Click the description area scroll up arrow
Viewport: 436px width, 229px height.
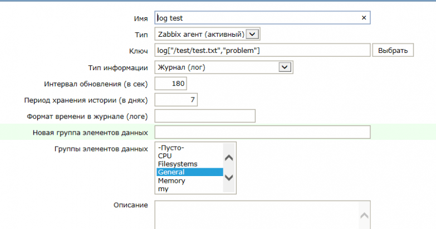(x=364, y=216)
